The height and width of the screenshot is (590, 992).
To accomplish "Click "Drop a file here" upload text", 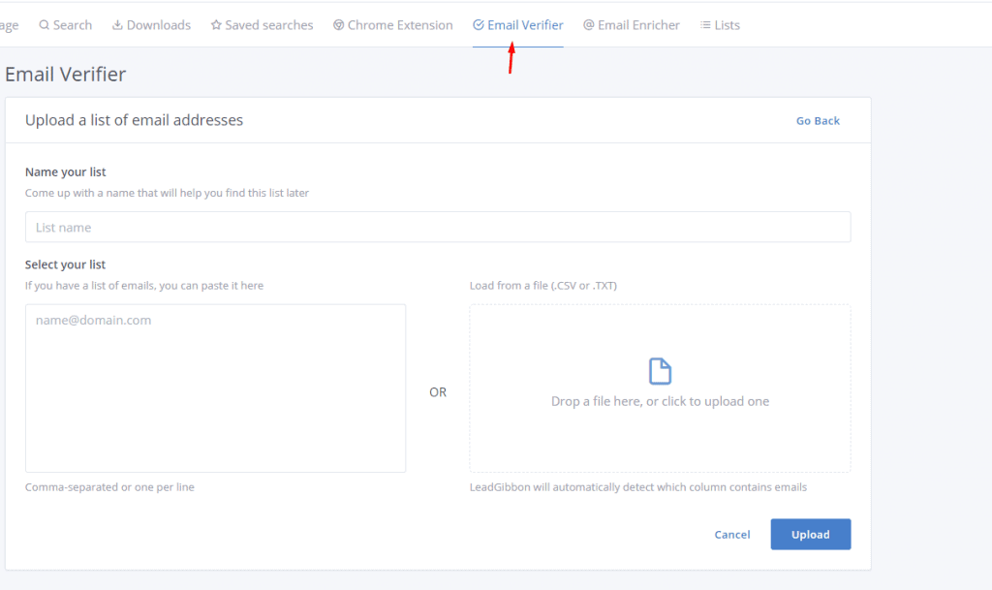I will point(660,401).
